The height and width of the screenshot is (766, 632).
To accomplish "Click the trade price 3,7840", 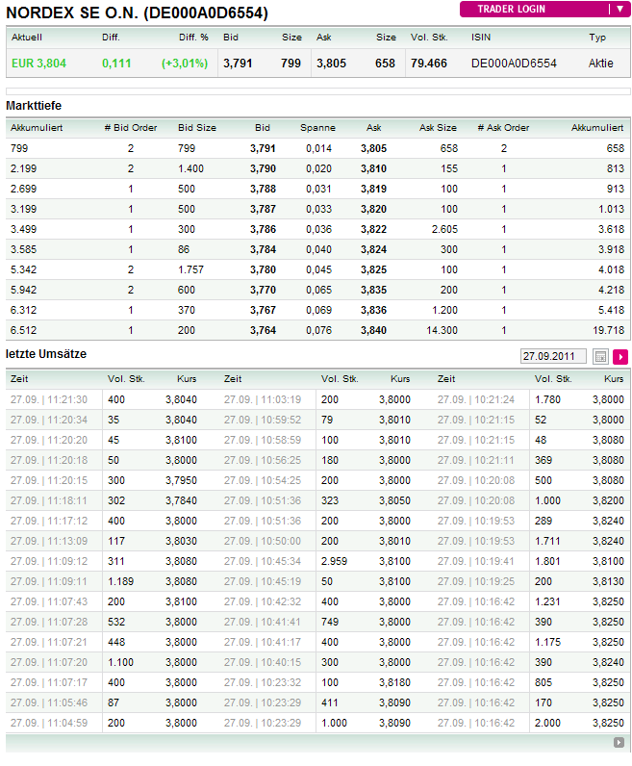I will coord(181,500).
